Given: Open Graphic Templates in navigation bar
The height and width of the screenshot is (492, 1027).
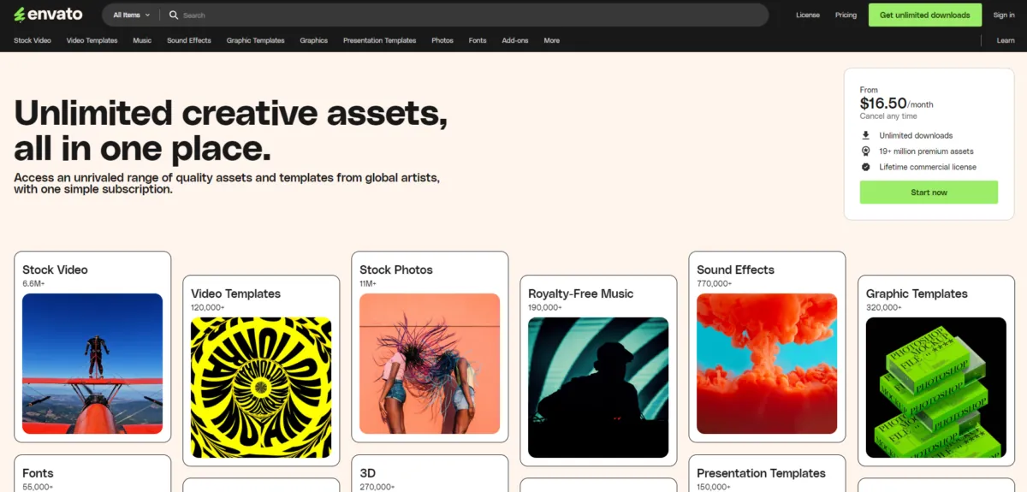Looking at the screenshot, I should 256,40.
